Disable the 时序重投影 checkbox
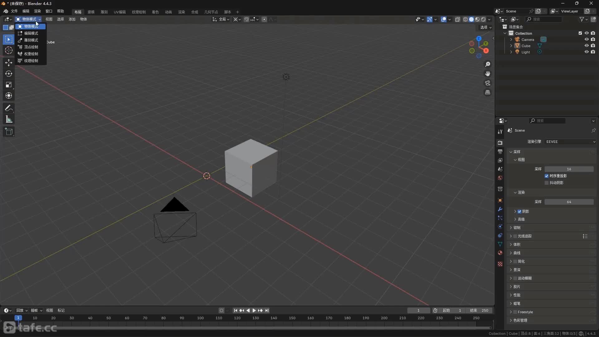 click(x=547, y=176)
